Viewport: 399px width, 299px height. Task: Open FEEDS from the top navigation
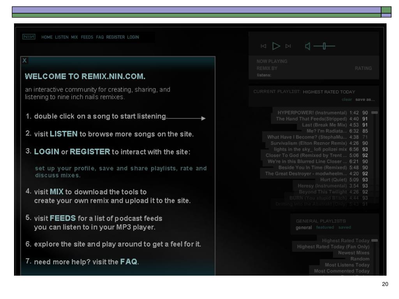[87, 37]
